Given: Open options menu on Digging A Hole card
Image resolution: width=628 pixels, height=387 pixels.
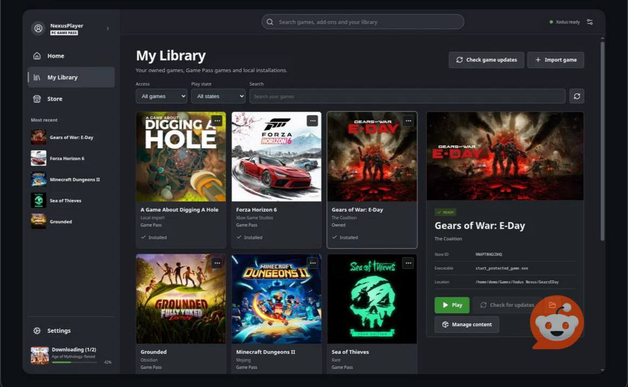Looking at the screenshot, I should (217, 120).
